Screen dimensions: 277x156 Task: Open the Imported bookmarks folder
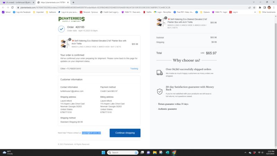click(38, 12)
